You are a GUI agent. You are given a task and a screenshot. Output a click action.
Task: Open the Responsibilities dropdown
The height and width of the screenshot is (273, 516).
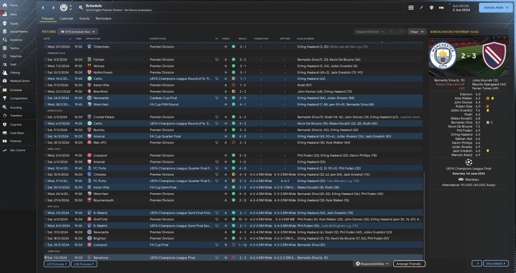373,264
